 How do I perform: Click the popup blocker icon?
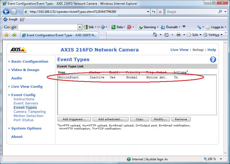point(129,27)
